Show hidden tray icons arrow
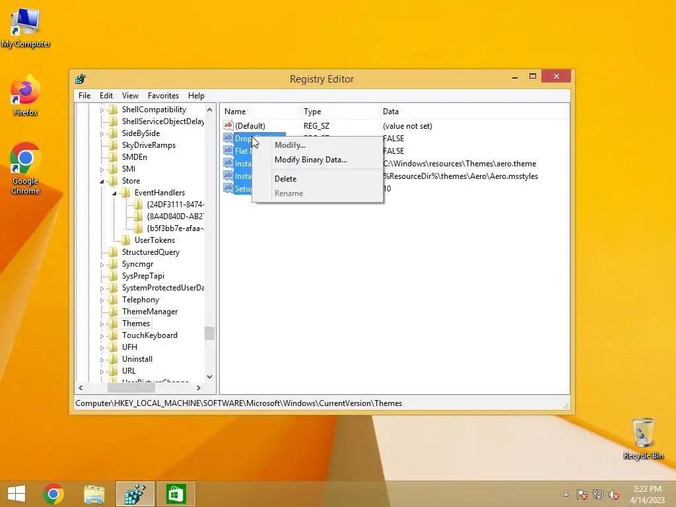Image resolution: width=676 pixels, height=507 pixels. (566, 494)
